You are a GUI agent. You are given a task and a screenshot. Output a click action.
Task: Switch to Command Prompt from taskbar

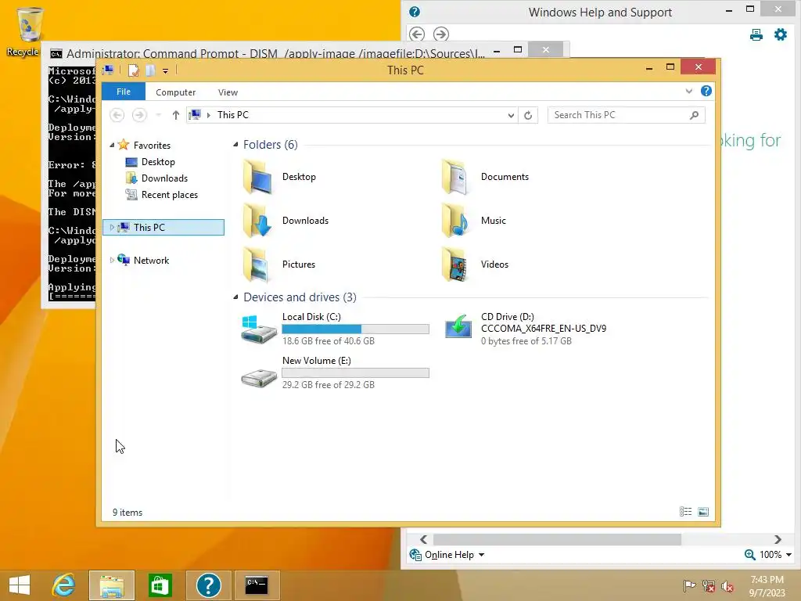[257, 585]
